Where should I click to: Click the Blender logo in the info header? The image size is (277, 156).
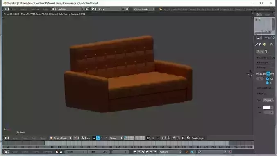(160, 9)
